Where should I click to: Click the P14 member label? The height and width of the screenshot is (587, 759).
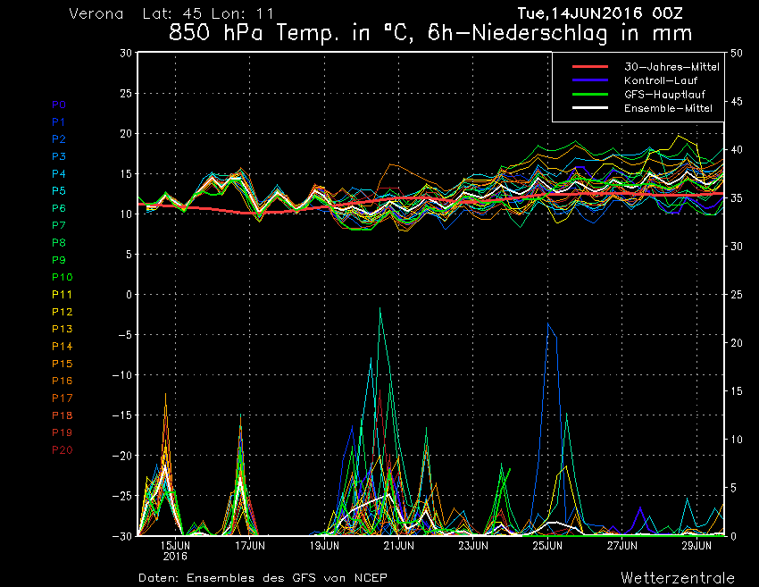tap(62, 347)
